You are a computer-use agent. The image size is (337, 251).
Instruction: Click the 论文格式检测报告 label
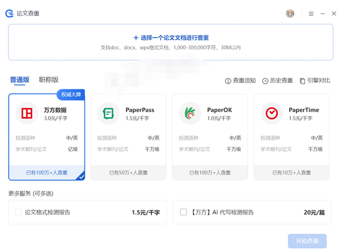47,212
